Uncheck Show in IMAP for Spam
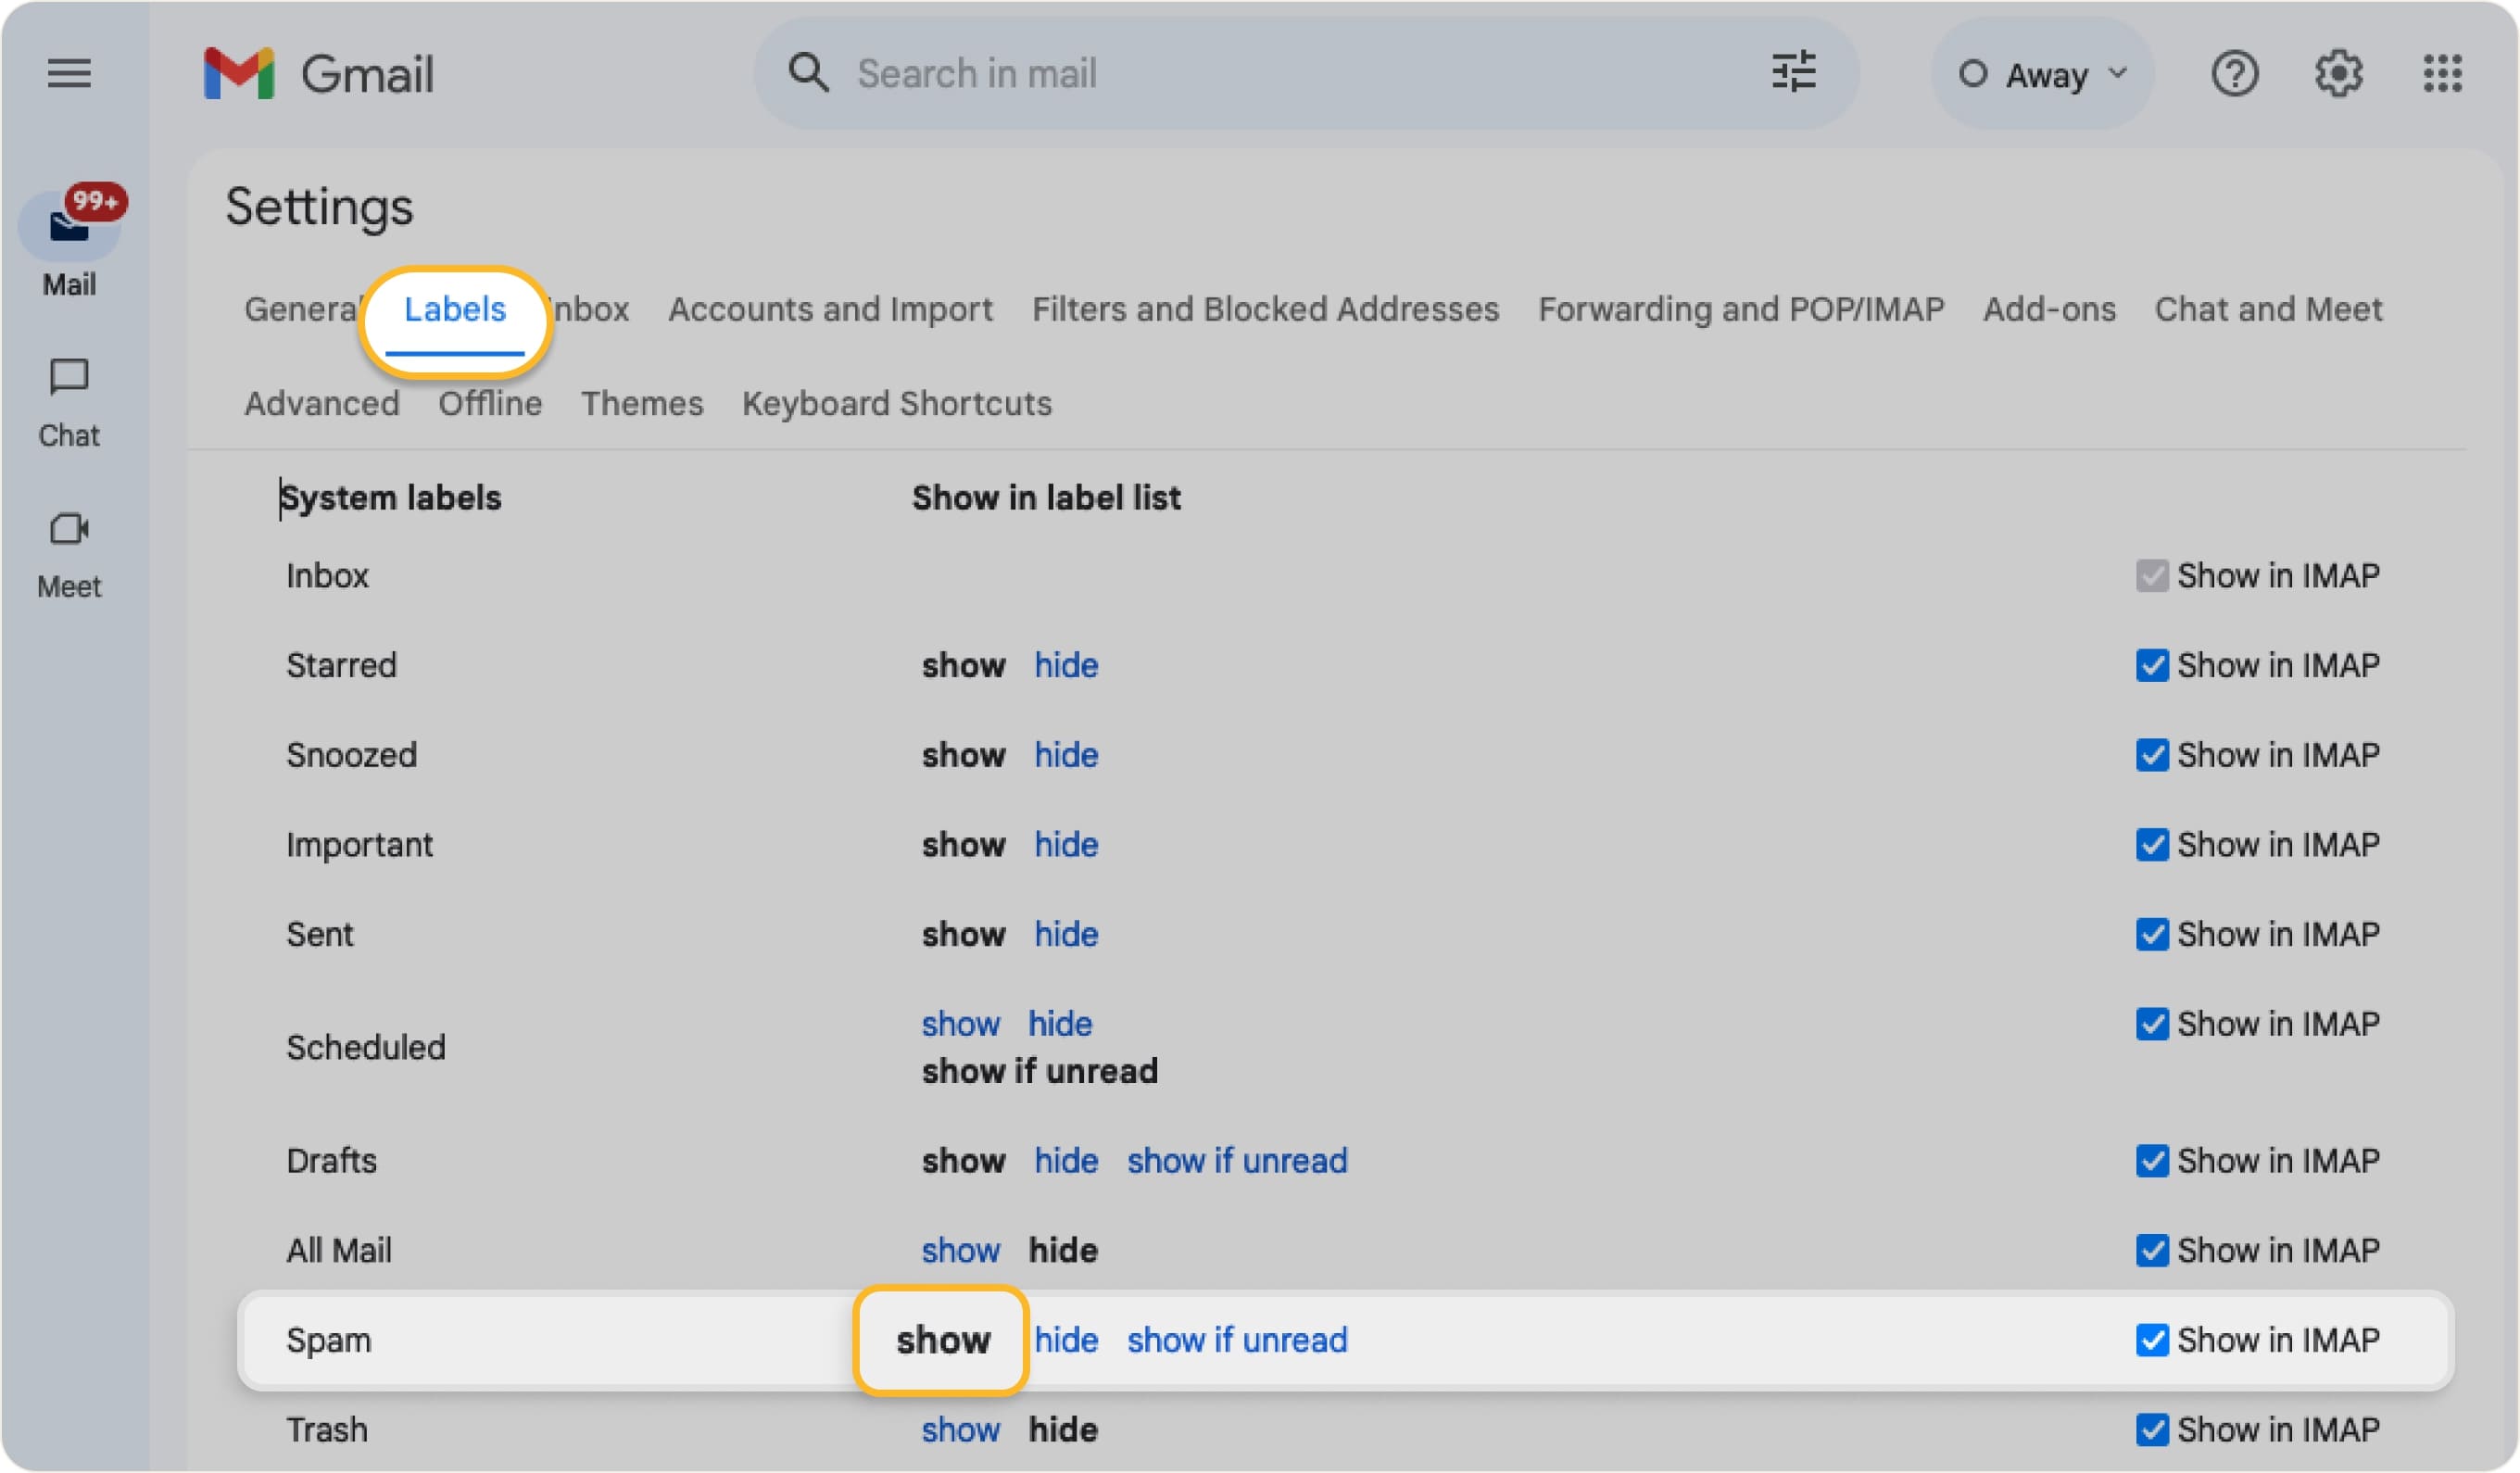2520x1473 pixels. [x=2152, y=1340]
